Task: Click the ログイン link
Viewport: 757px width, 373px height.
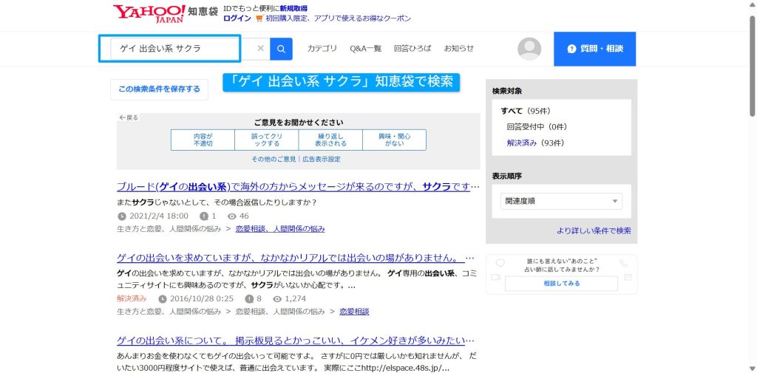Action: tap(237, 18)
